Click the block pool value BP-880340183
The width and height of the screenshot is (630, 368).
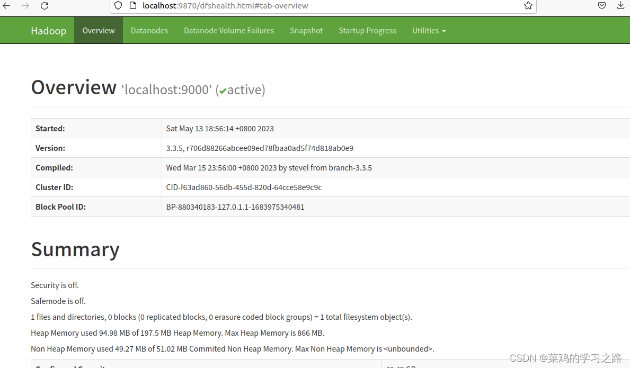[235, 207]
